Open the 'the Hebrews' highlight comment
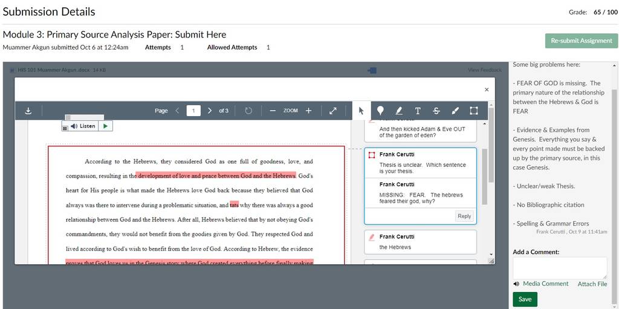 (421, 242)
